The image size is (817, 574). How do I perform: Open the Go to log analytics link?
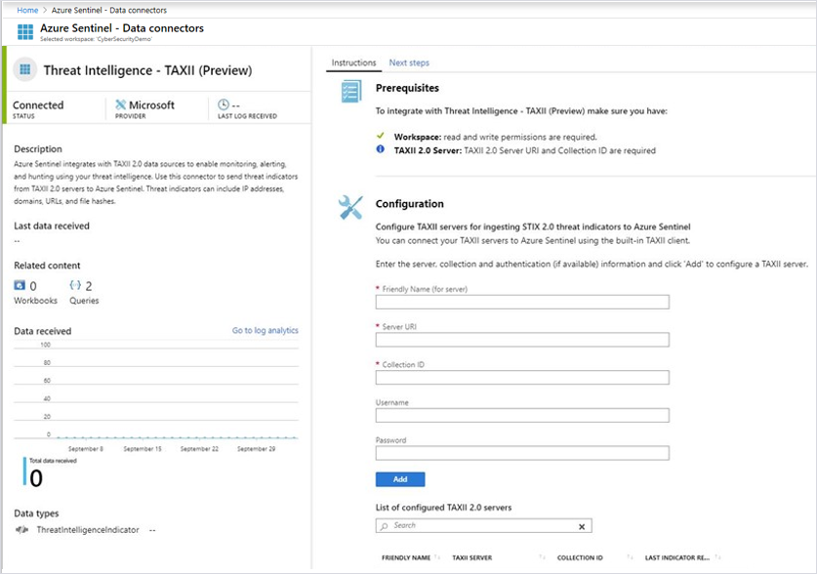coord(267,330)
